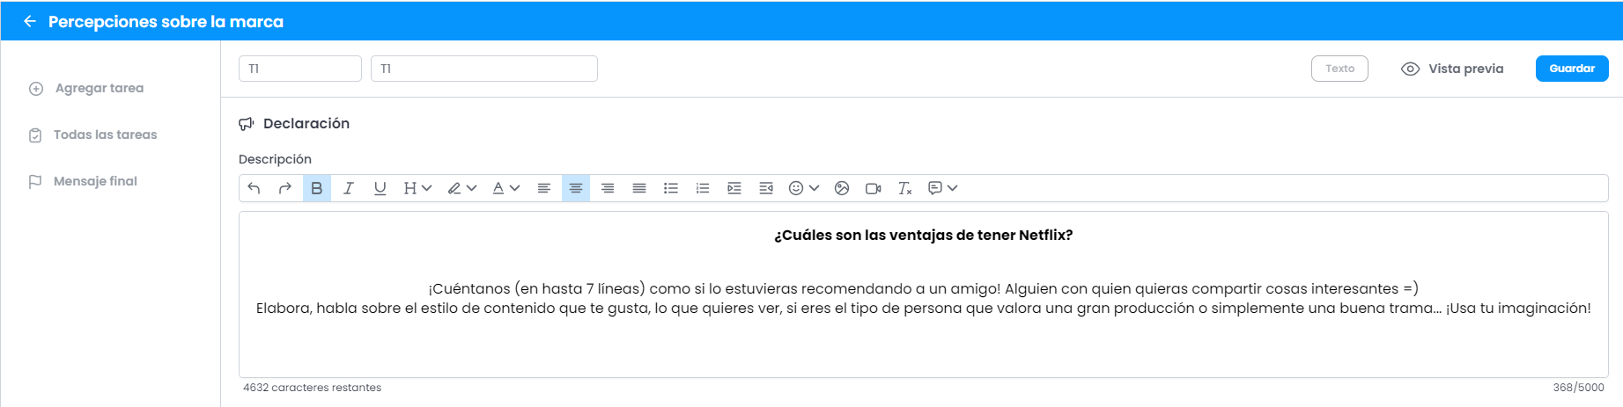Click the '368/5000' character count
Image resolution: width=1623 pixels, height=407 pixels.
[x=1578, y=388]
